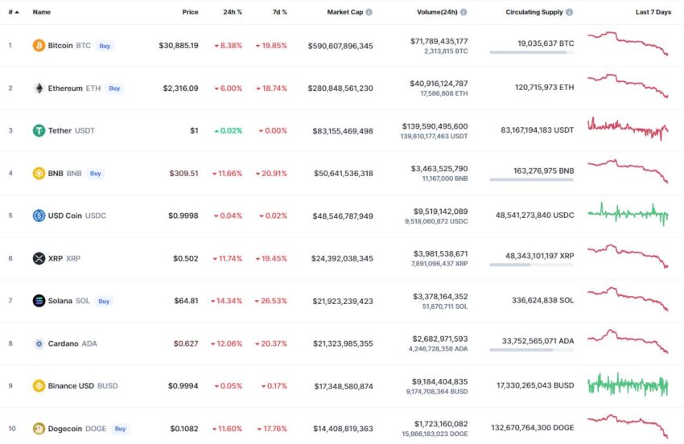Click the Buy button next to Bitcoin
The width and height of the screenshot is (684, 444).
click(x=105, y=46)
